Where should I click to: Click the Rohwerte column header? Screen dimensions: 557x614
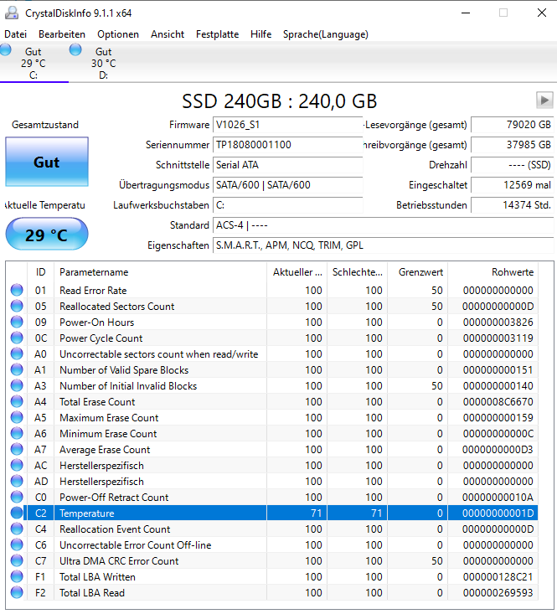pos(493,272)
